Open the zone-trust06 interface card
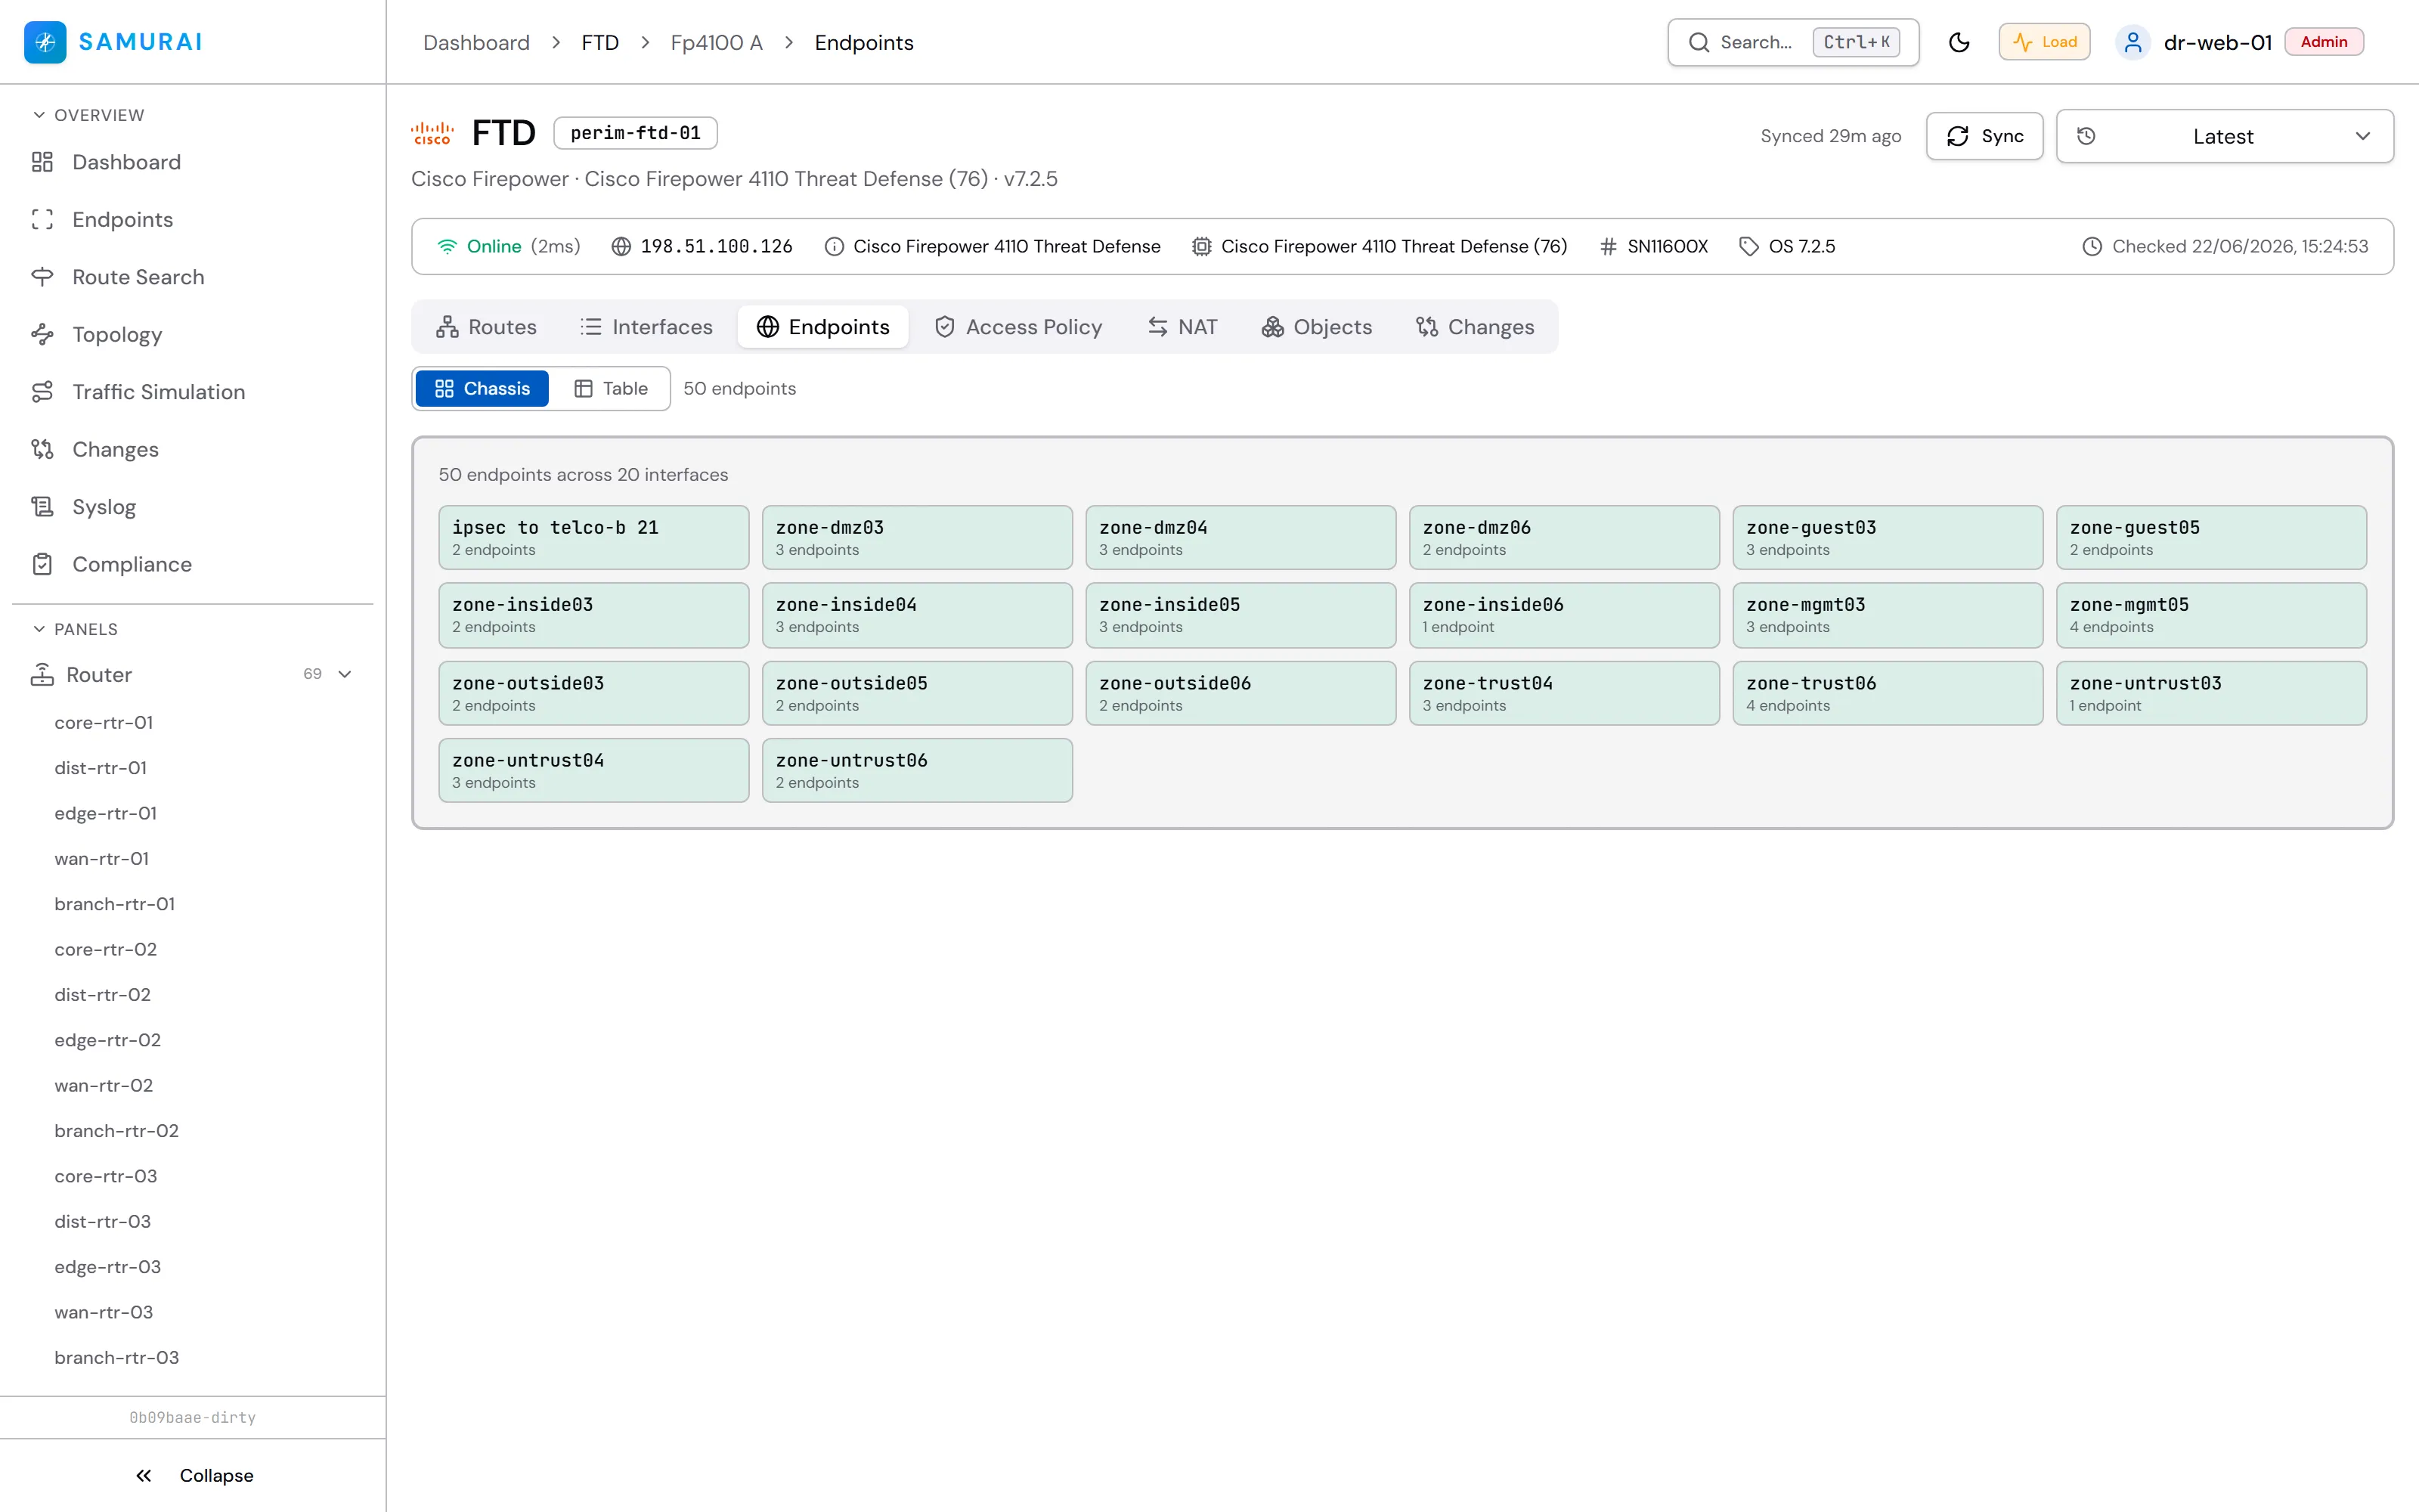The height and width of the screenshot is (1512, 2419). tap(1888, 693)
